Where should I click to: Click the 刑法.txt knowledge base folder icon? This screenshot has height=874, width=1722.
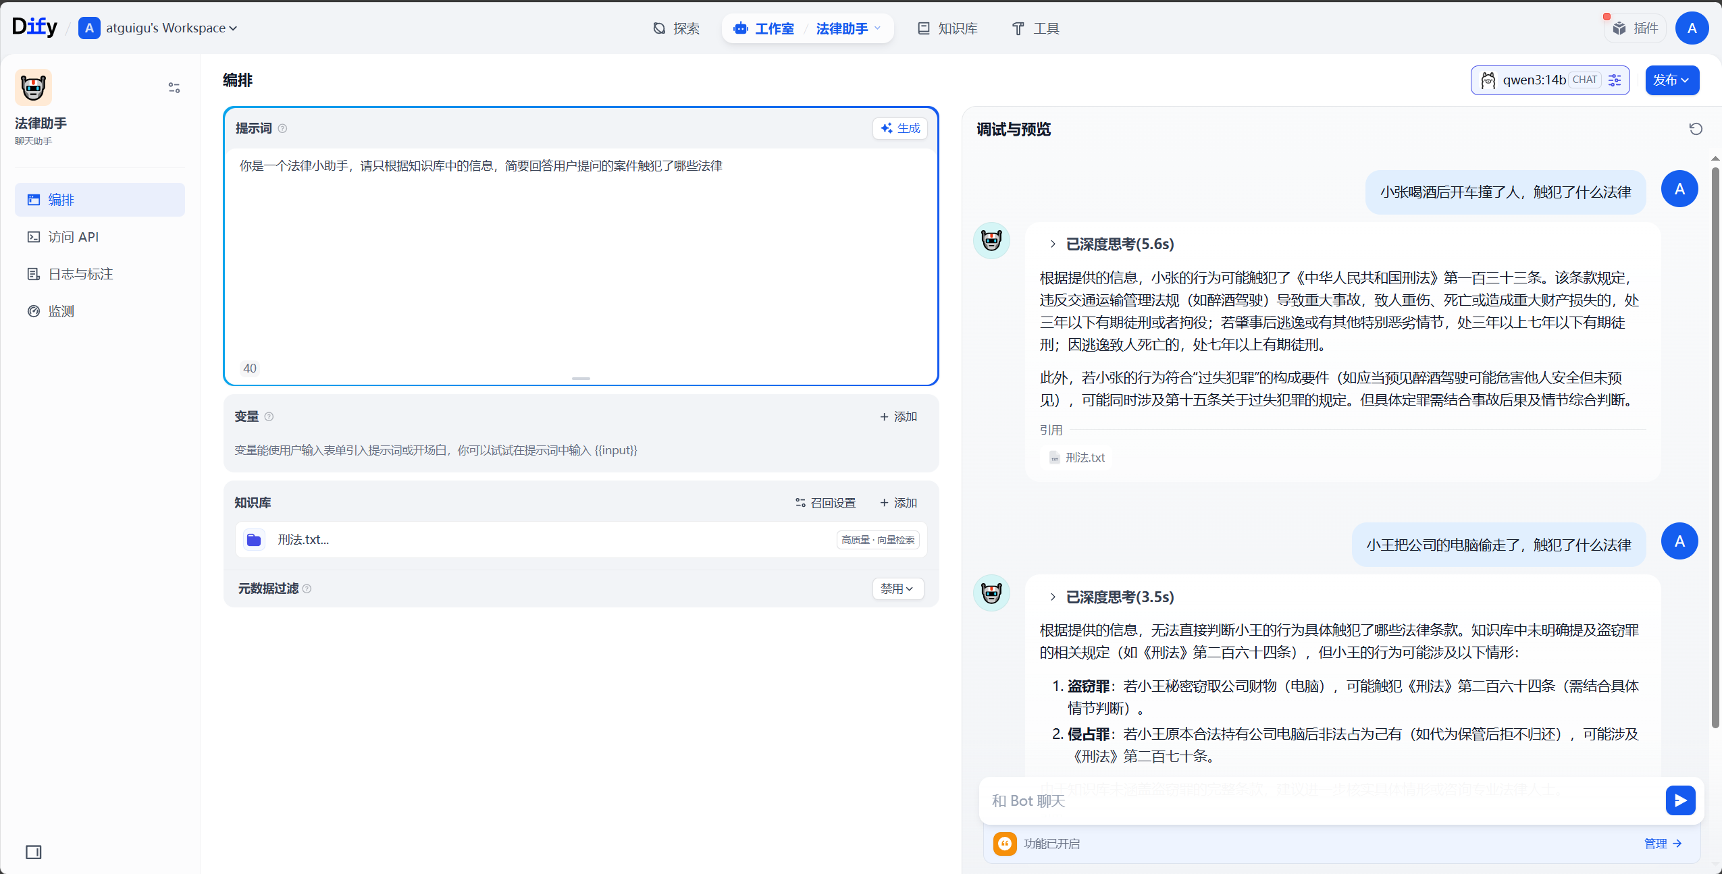point(254,540)
